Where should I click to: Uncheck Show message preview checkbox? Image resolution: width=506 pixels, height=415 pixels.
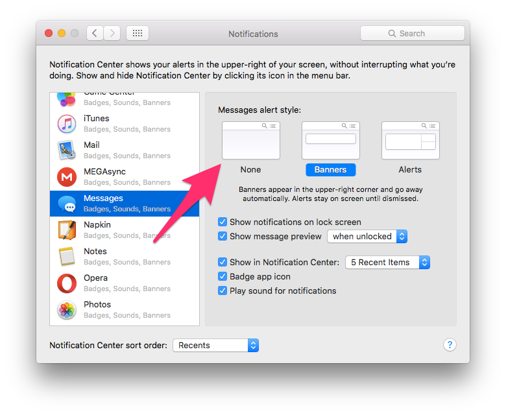(x=223, y=237)
